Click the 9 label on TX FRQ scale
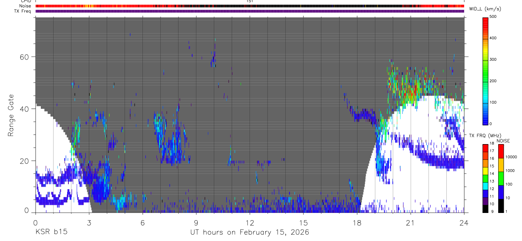This screenshot has height=241, width=522. click(493, 212)
